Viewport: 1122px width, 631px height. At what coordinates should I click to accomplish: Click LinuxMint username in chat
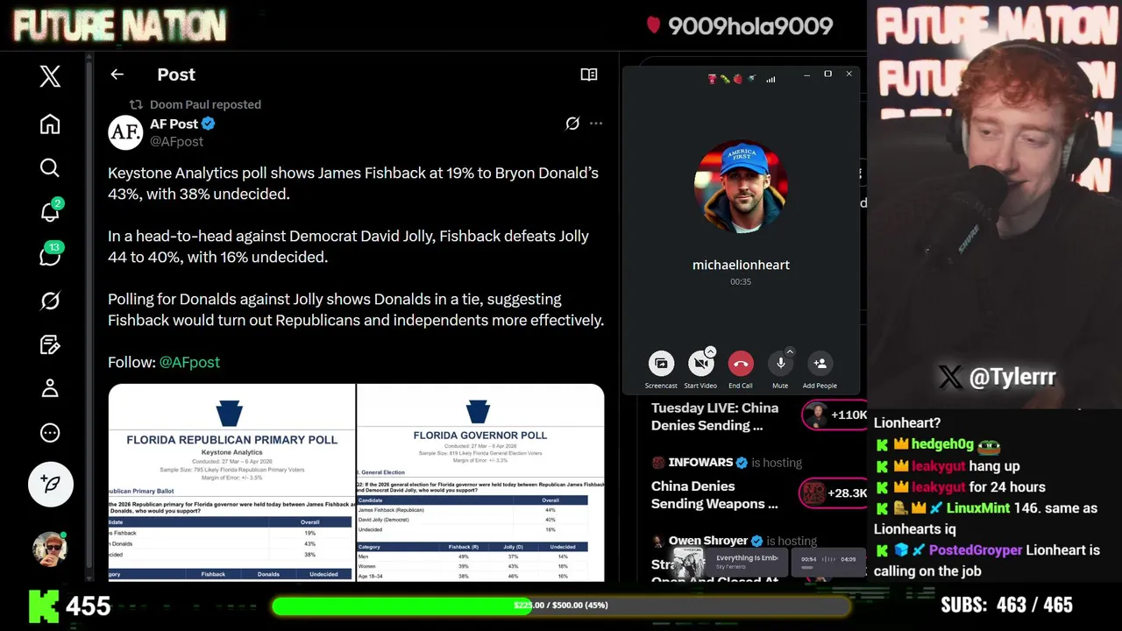(x=980, y=508)
